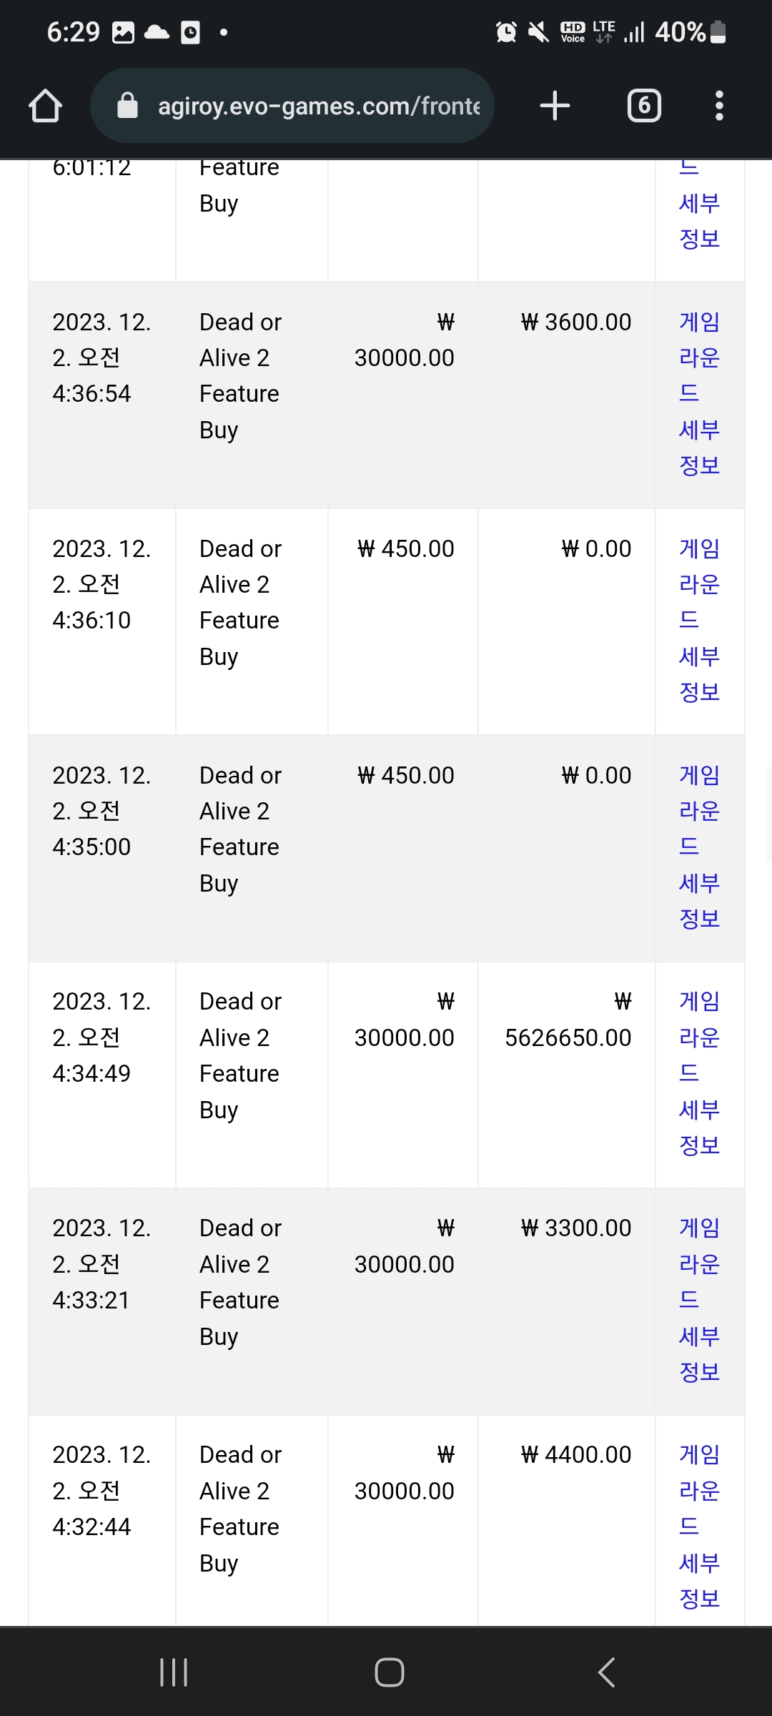The image size is (772, 1716).
Task: Tap the Android home navigation button
Action: point(390,1672)
